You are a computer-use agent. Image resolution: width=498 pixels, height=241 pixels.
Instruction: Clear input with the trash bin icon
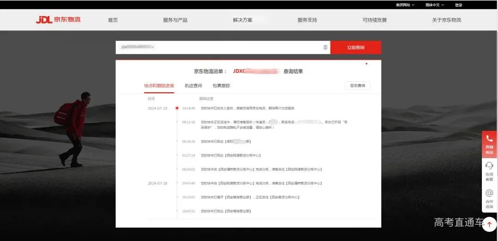tap(325, 47)
